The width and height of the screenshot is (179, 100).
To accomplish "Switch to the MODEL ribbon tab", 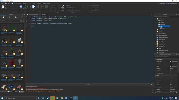I will [25, 3].
